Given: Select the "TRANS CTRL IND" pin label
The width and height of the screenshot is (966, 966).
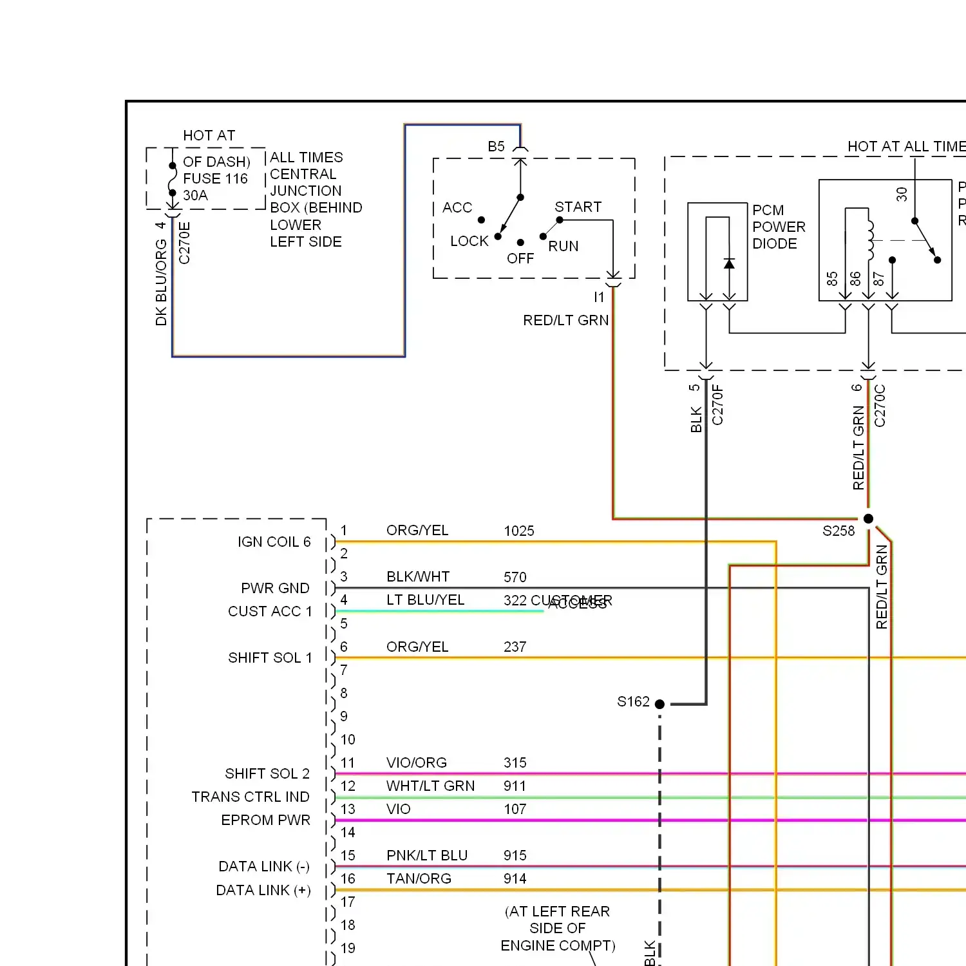Looking at the screenshot, I should (x=251, y=797).
